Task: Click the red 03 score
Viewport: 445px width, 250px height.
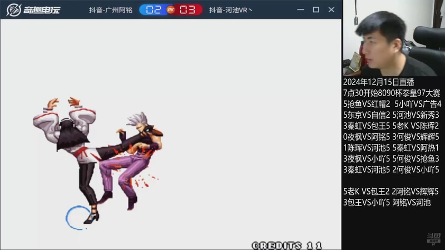Action: (187, 9)
